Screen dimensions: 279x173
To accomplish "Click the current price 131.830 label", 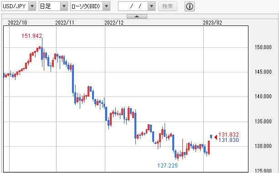I will (x=228, y=140).
